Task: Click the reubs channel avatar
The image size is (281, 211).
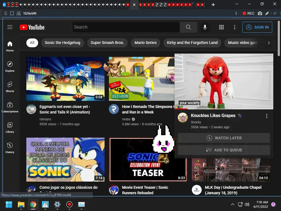Action: 114,109
